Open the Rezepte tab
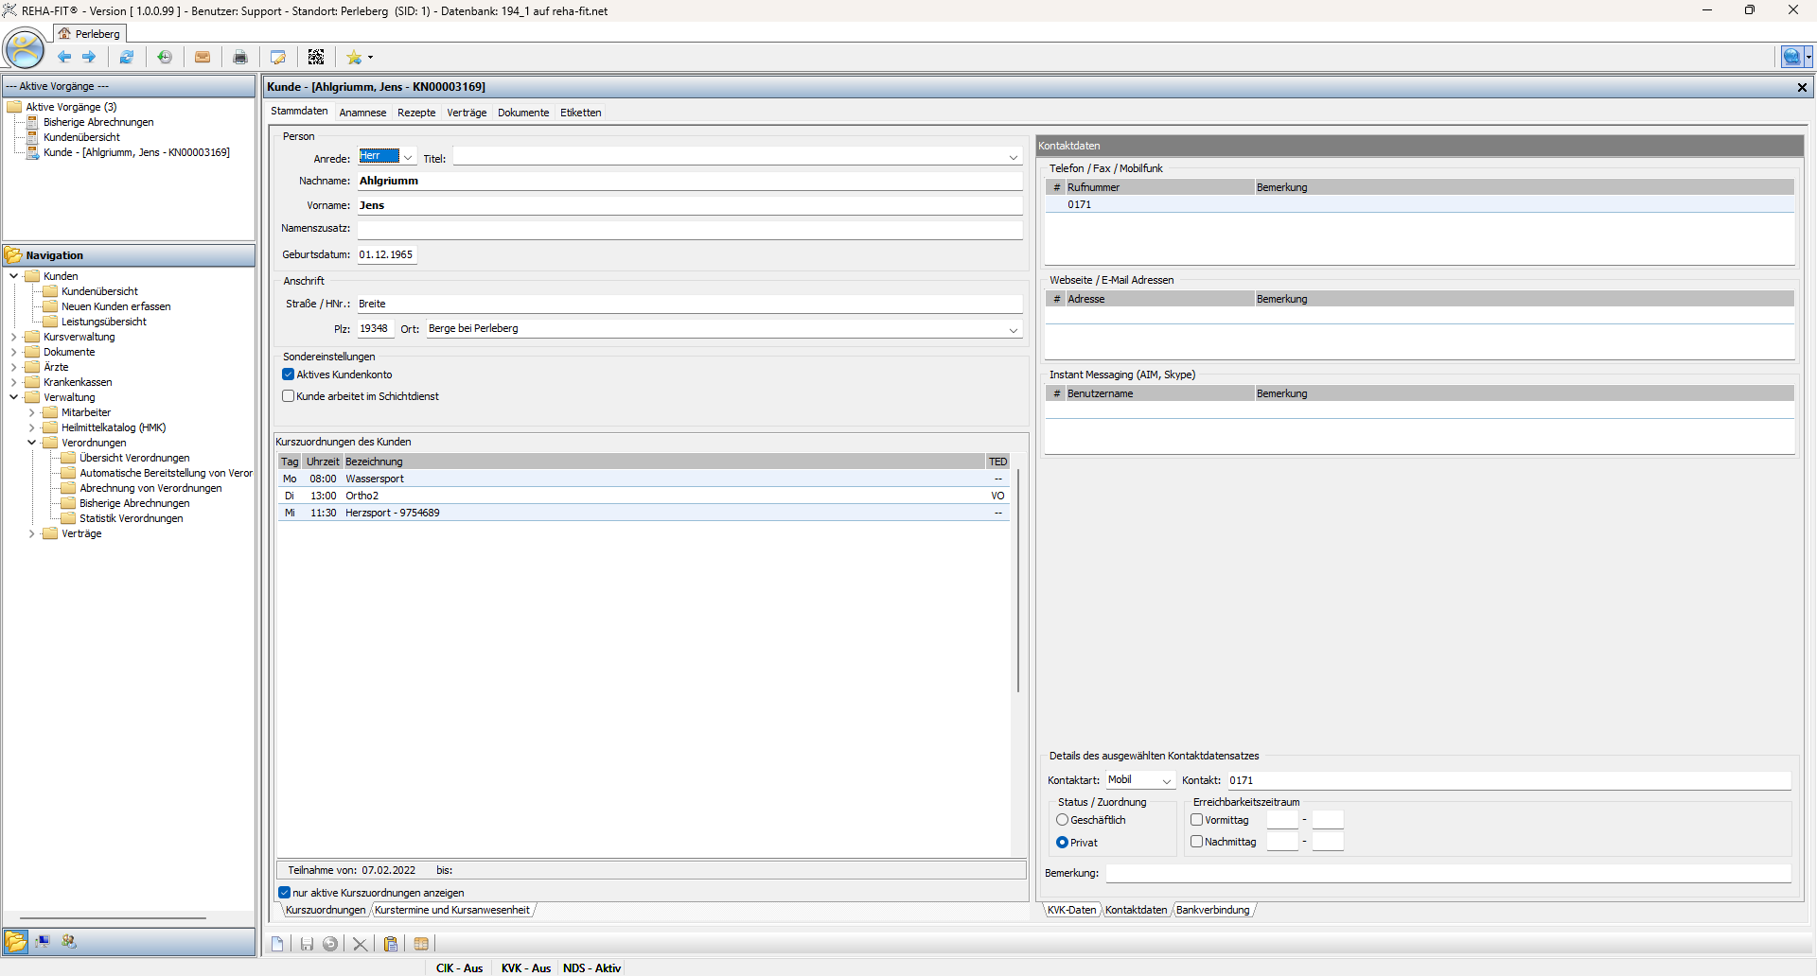Image resolution: width=1817 pixels, height=976 pixels. (416, 113)
